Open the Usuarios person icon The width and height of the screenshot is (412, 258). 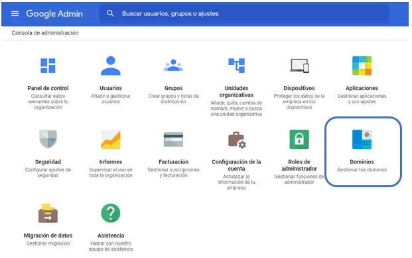(111, 65)
